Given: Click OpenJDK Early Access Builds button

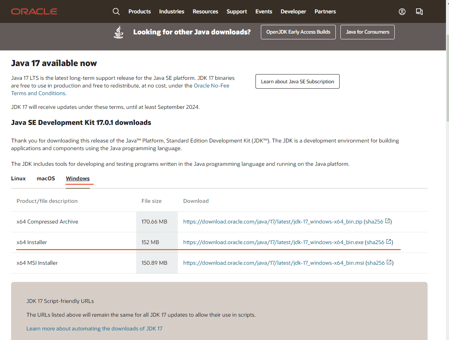Looking at the screenshot, I should pyautogui.click(x=298, y=32).
